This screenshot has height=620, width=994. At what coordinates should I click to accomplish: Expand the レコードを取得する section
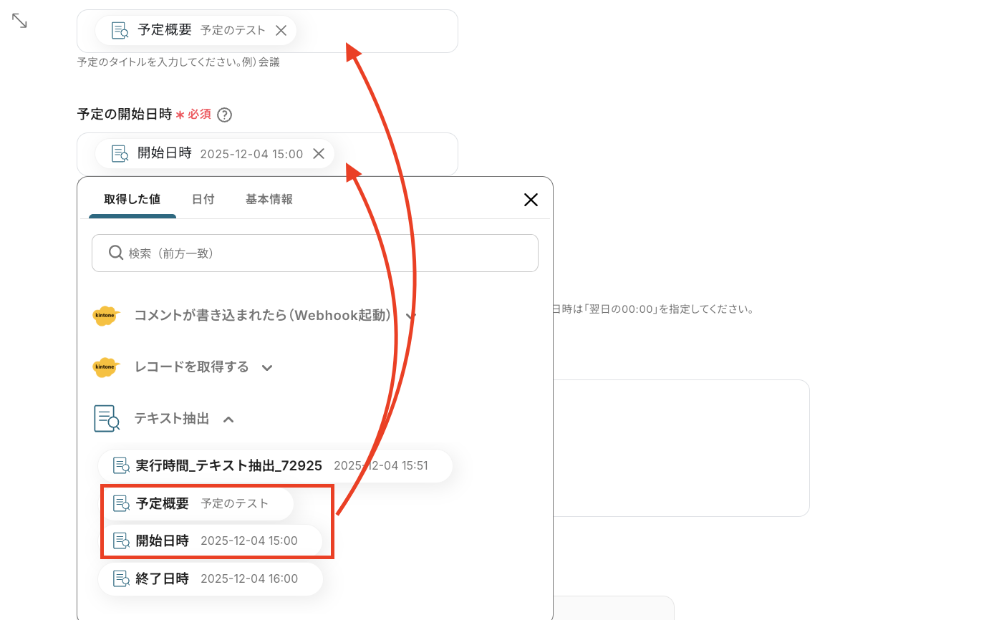266,367
